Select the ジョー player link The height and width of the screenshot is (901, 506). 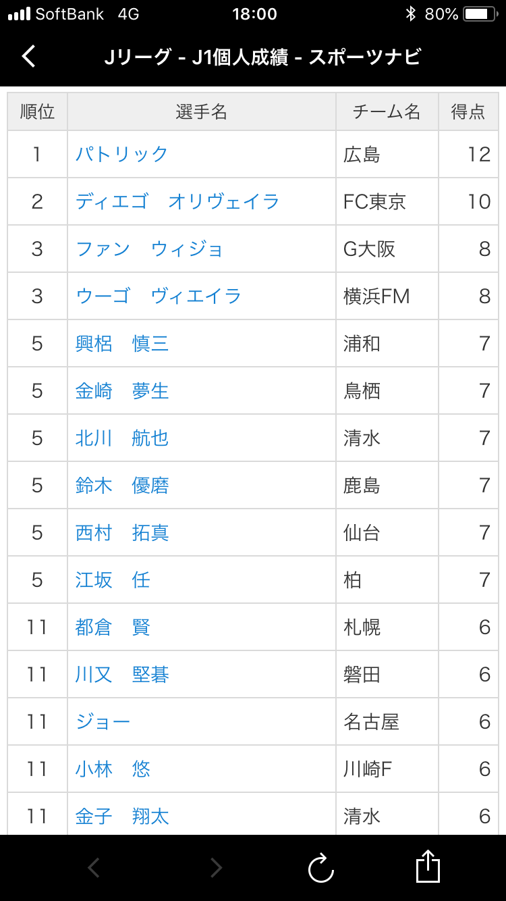click(x=103, y=721)
